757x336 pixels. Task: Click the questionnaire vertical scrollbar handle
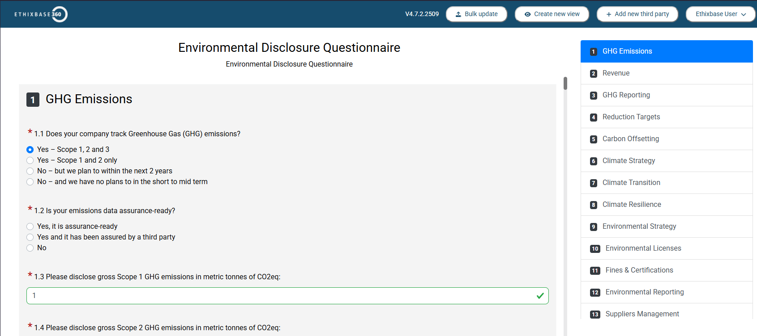pos(565,84)
